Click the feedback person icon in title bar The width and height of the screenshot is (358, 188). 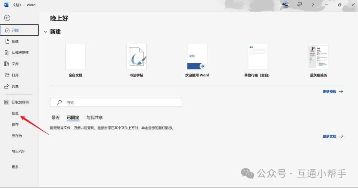point(299,5)
